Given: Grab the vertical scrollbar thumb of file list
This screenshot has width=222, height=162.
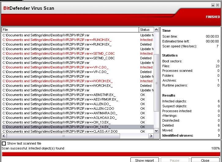Looking at the screenshot, I should pyautogui.click(x=156, y=83).
